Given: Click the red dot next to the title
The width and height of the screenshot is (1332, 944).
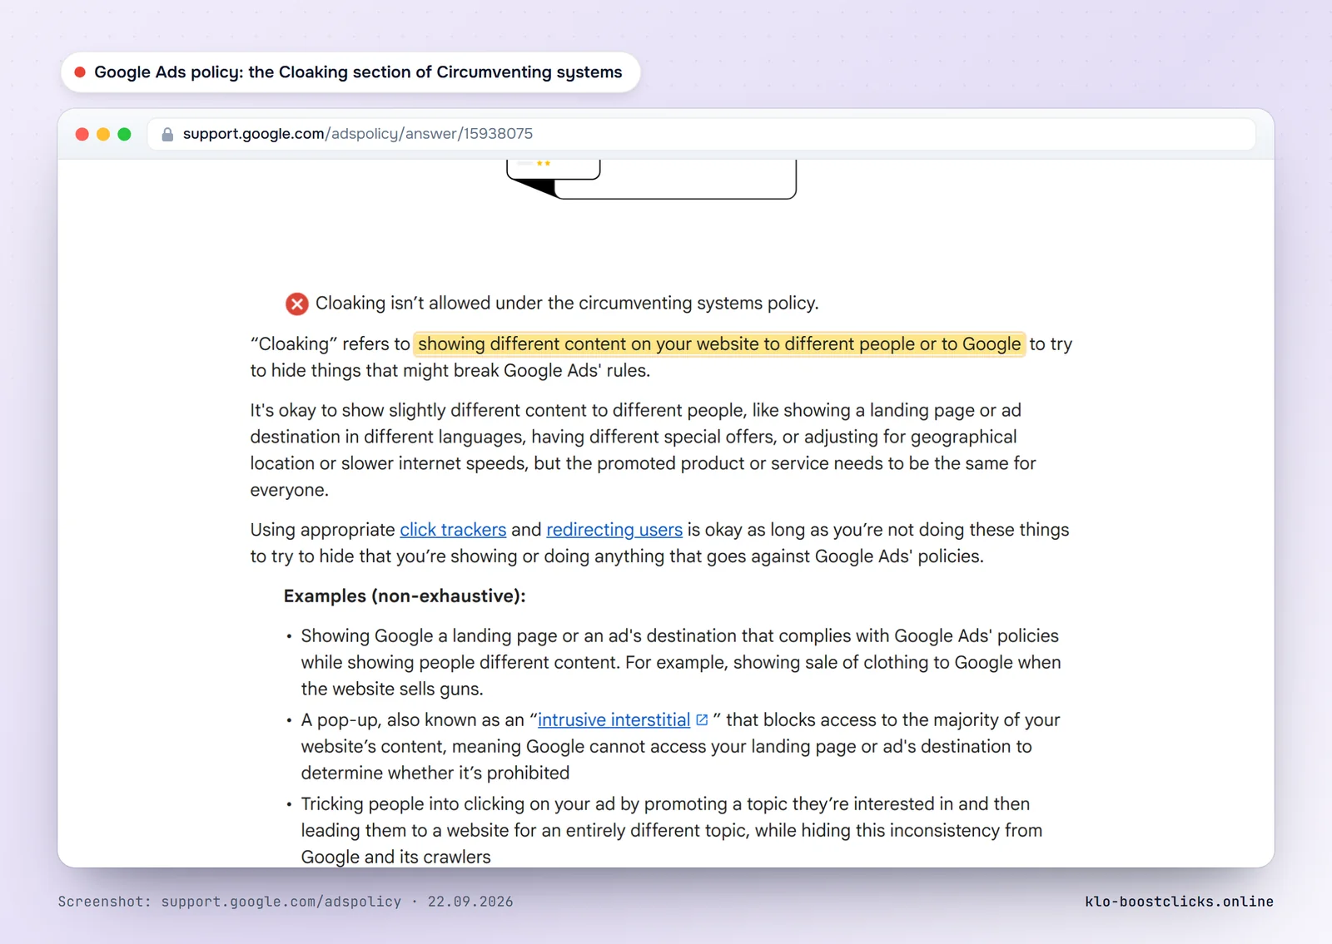Looking at the screenshot, I should [80, 72].
